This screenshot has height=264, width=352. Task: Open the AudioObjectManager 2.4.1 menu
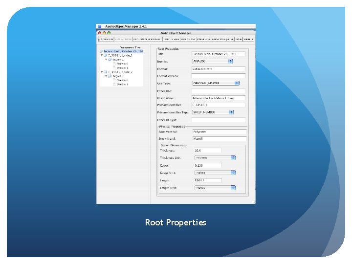click(126, 26)
